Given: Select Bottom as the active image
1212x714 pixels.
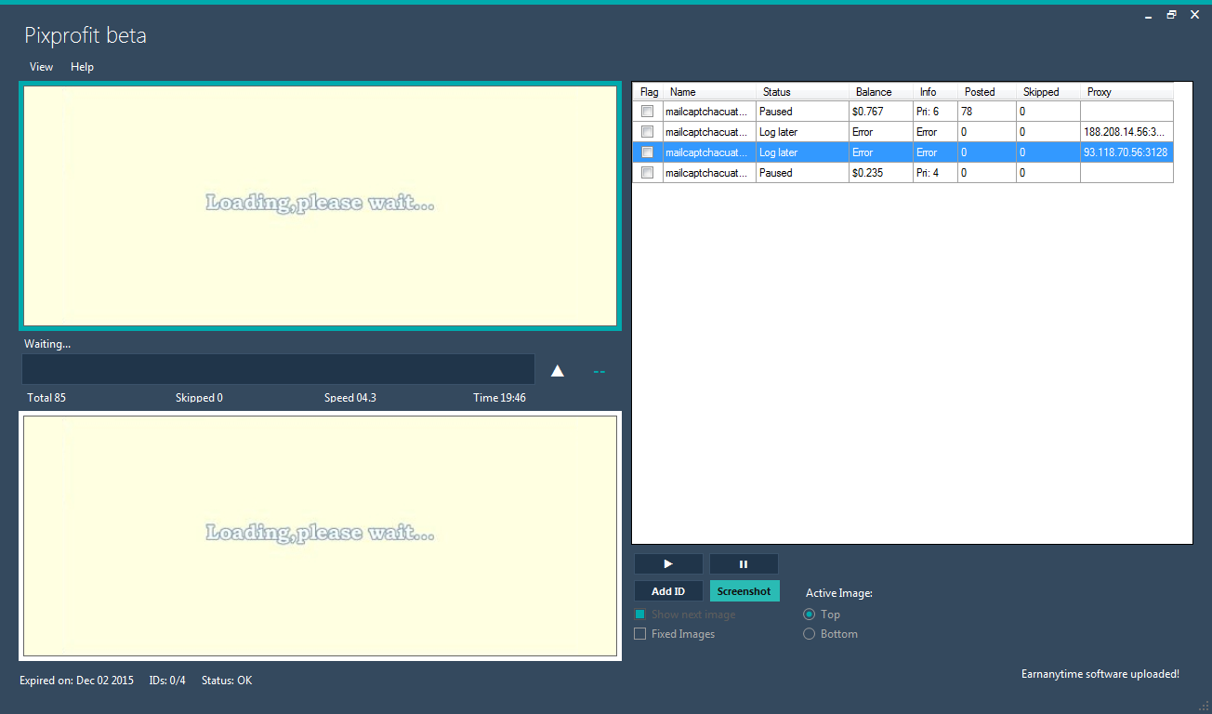Looking at the screenshot, I should pos(809,634).
